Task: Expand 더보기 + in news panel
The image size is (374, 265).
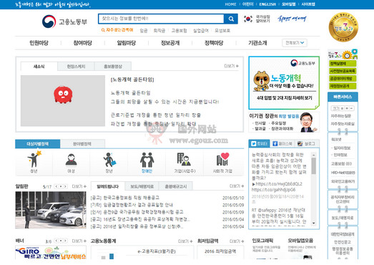Action: [231, 66]
